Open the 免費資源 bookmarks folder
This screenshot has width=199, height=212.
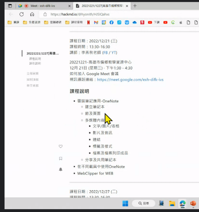pyautogui.click(x=31, y=22)
